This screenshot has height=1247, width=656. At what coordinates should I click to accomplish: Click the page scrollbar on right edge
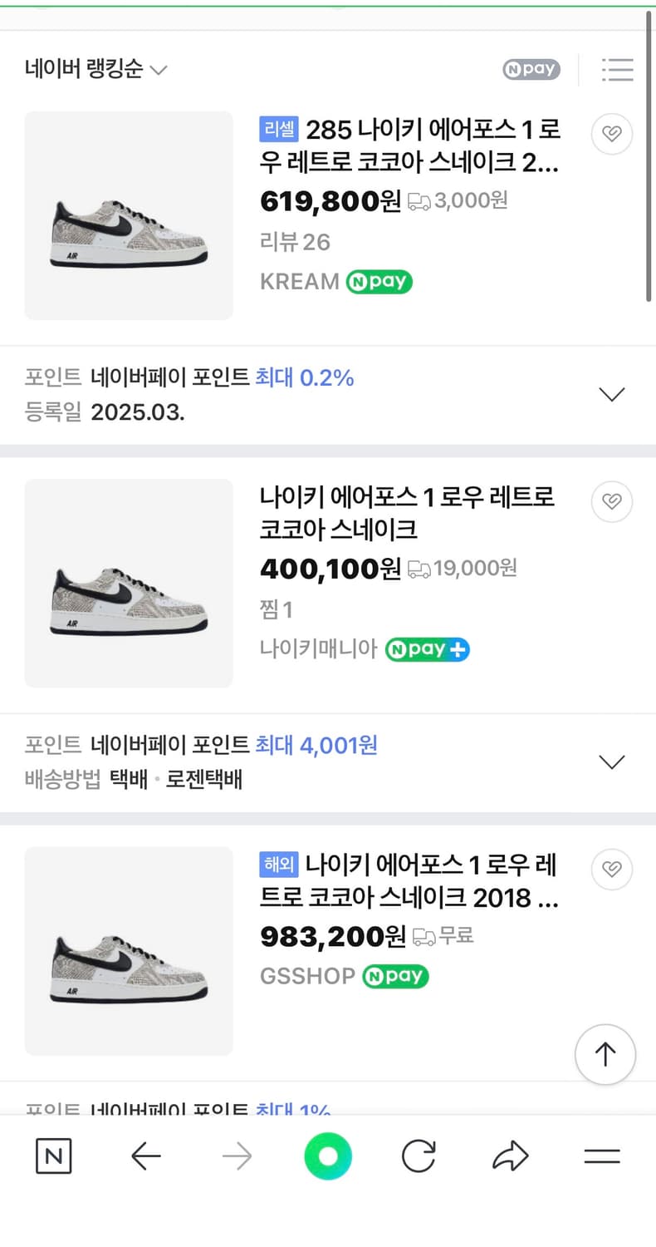pos(649,158)
